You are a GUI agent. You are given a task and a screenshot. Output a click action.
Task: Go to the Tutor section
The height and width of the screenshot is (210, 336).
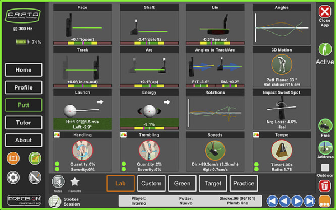pyautogui.click(x=24, y=123)
